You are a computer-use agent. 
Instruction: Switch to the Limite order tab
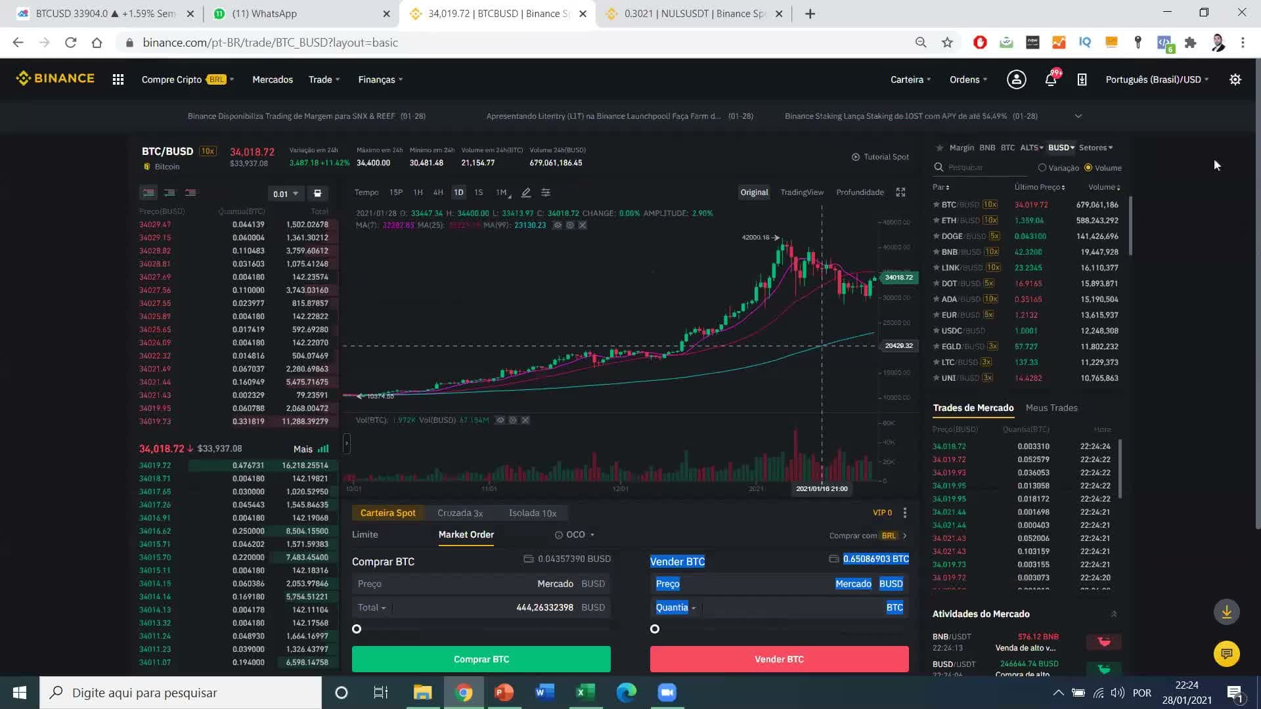pos(365,534)
